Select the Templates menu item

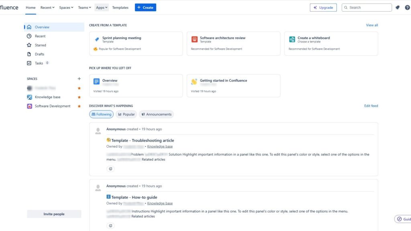(120, 7)
